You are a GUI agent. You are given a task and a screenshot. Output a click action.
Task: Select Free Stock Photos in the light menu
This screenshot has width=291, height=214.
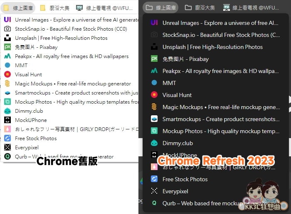[70, 138]
